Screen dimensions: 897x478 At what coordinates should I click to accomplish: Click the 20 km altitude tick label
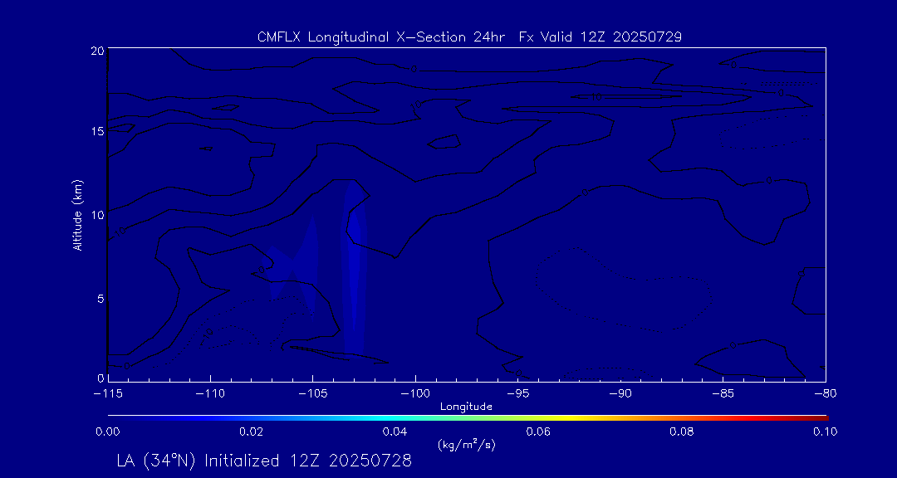(x=96, y=51)
